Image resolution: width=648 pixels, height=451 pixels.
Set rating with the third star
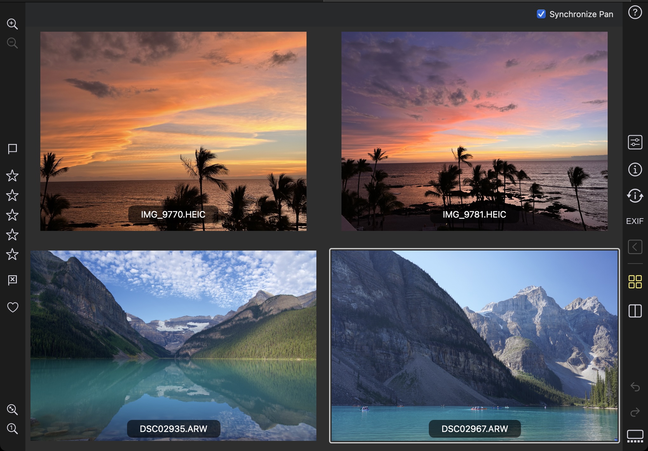[12, 215]
